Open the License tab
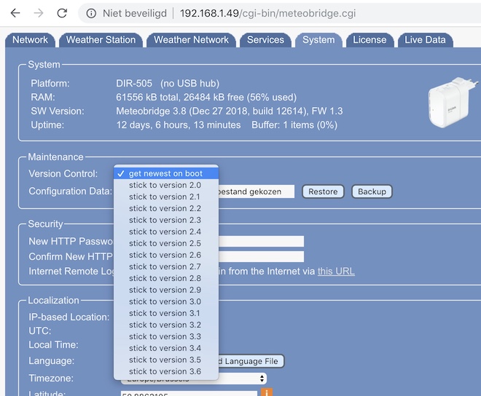Image resolution: width=481 pixels, height=396 pixels. click(x=369, y=40)
